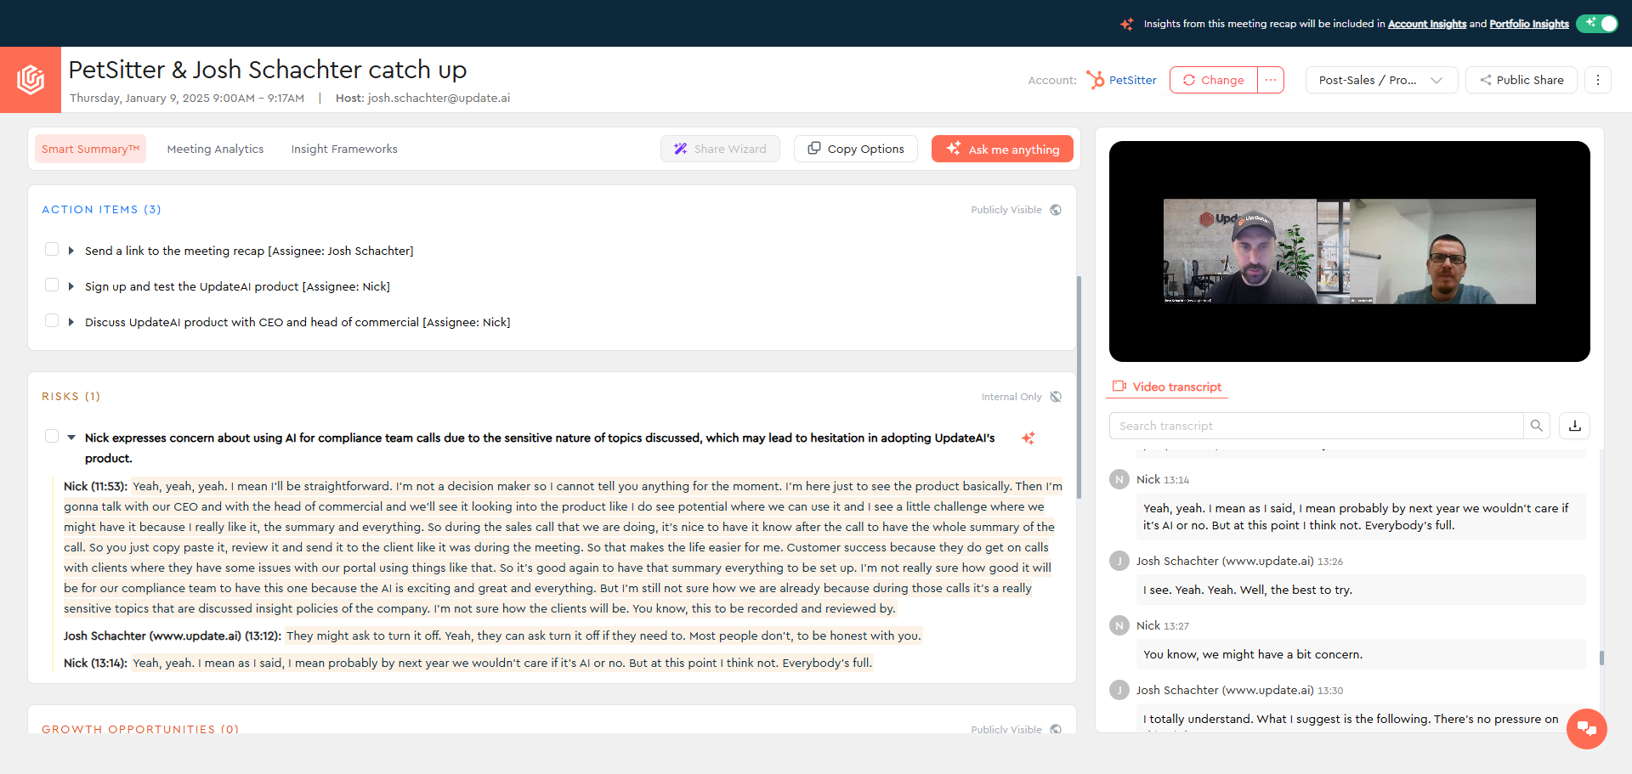Check the 'Discuss UpdateAI product with CEO' item
The height and width of the screenshot is (774, 1632).
[x=52, y=320]
